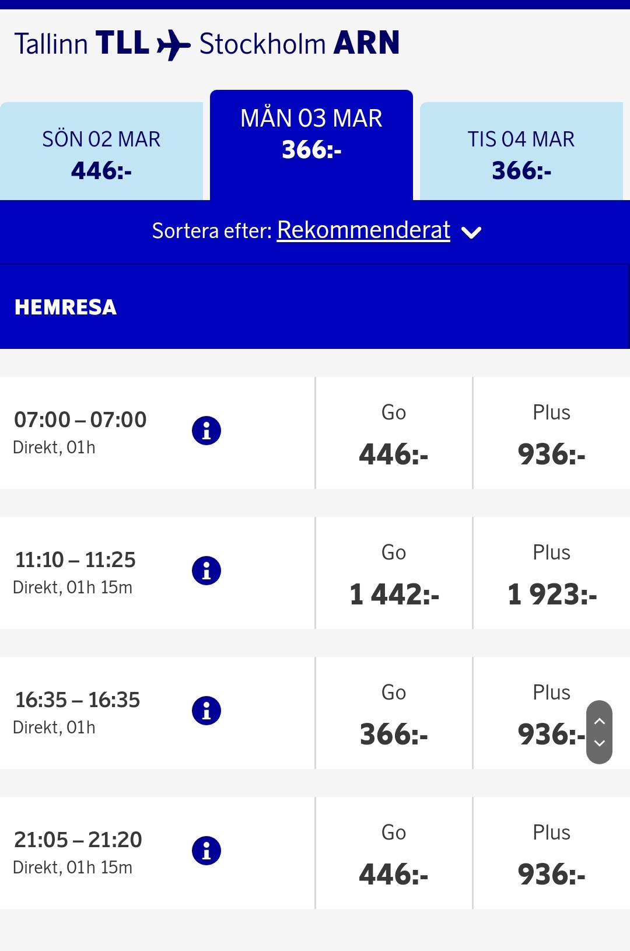Image resolution: width=630 pixels, height=951 pixels.
Task: Select the TIS 04 MAR tab
Action: click(521, 153)
